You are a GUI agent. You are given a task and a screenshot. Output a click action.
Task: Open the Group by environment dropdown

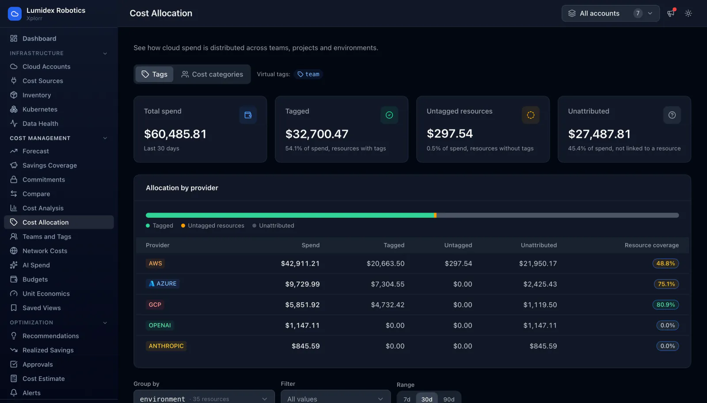(x=204, y=397)
